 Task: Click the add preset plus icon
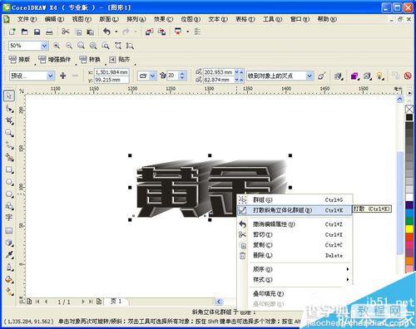pyautogui.click(x=63, y=76)
